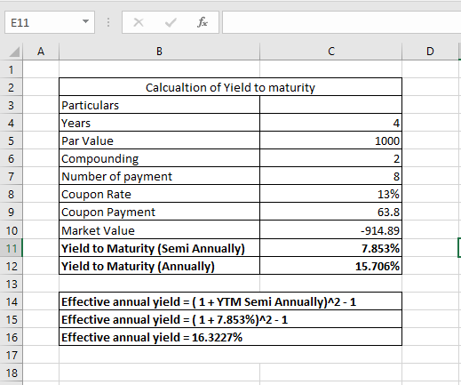
Task: Click the cell showing 7.853%
Action: pos(330,248)
